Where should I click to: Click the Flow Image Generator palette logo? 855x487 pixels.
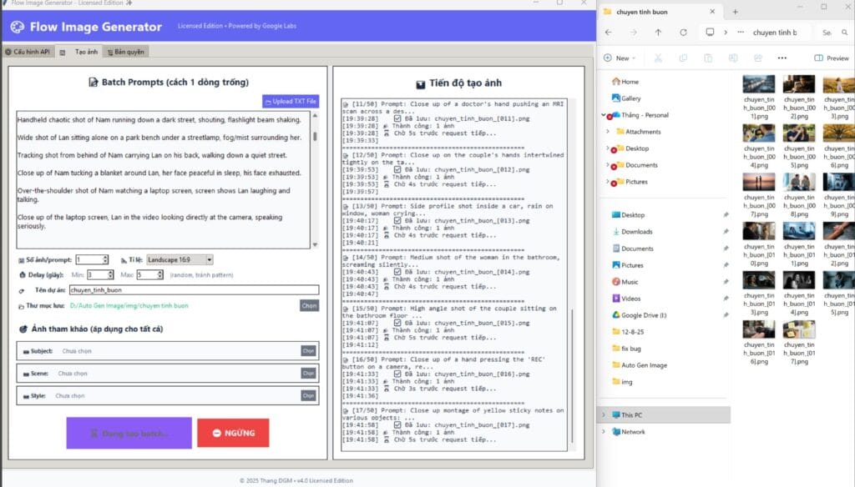[18, 27]
